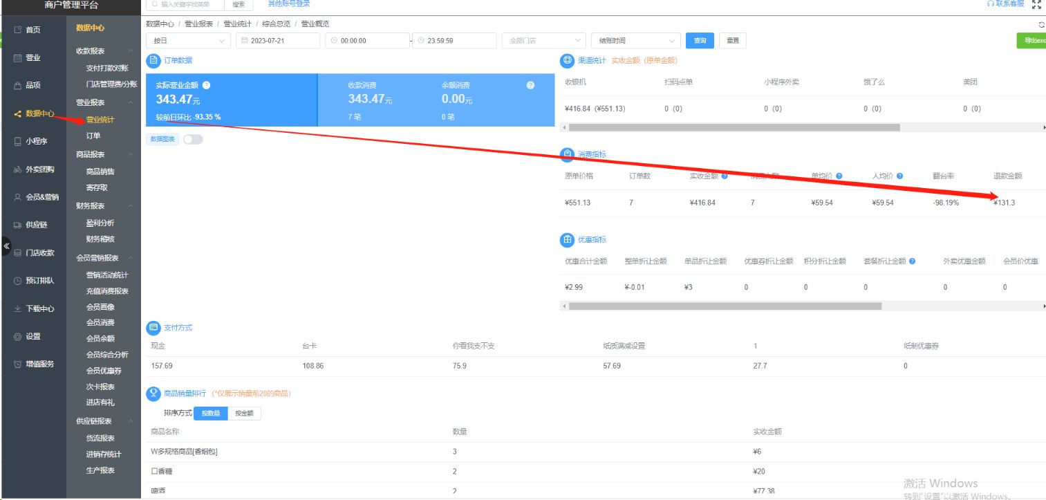Open 外卖团购 in the sidebar
The height and width of the screenshot is (500, 1046).
(x=33, y=169)
